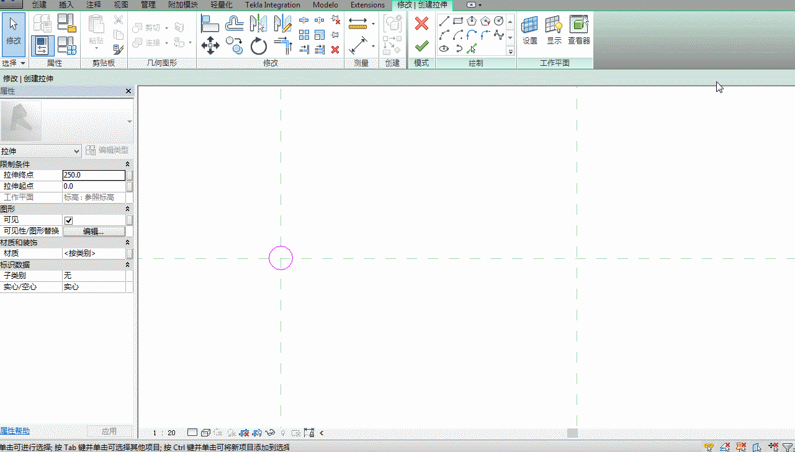Select the Line draw tool

point(444,20)
